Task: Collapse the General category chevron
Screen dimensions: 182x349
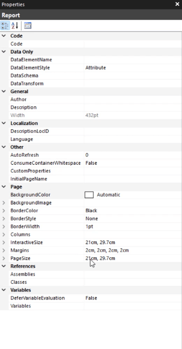Action: click(x=4, y=92)
